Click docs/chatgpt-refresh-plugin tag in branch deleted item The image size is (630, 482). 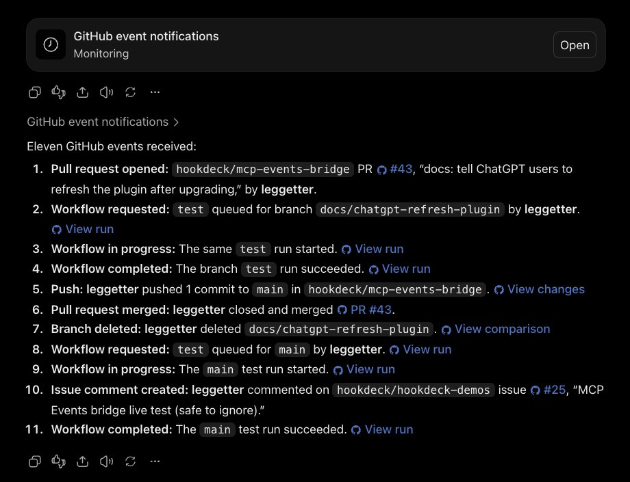[x=339, y=330]
